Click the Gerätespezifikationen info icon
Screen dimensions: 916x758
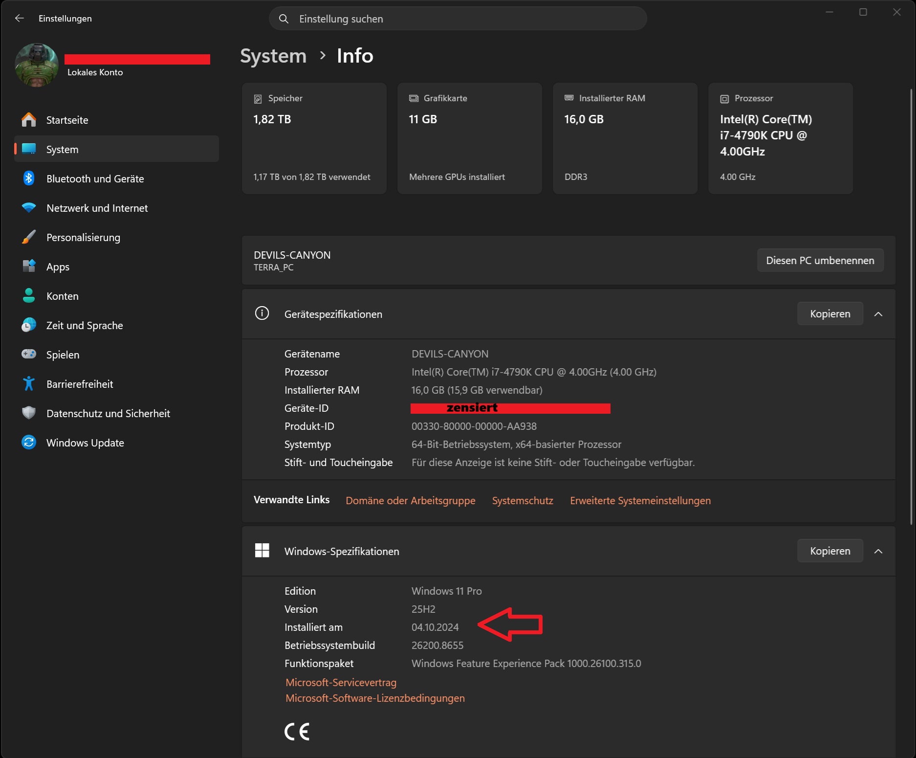(x=262, y=313)
